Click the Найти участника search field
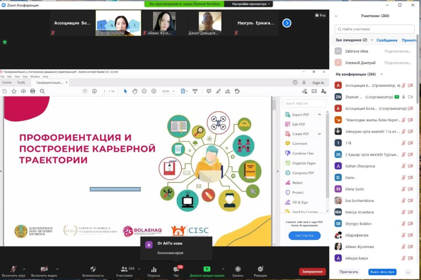Viewport: 421px width, 280px height. coord(374,29)
